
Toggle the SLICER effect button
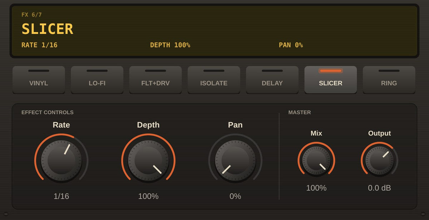(331, 80)
